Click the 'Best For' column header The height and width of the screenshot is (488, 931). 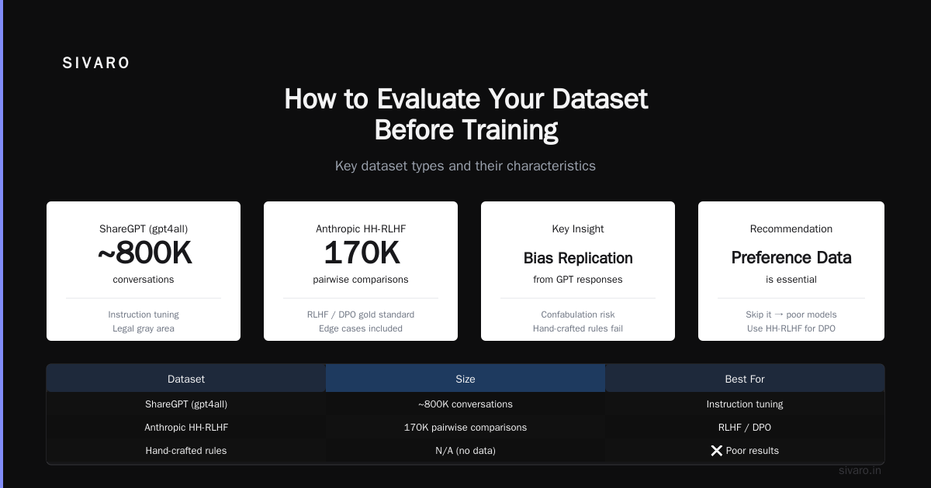click(x=745, y=379)
